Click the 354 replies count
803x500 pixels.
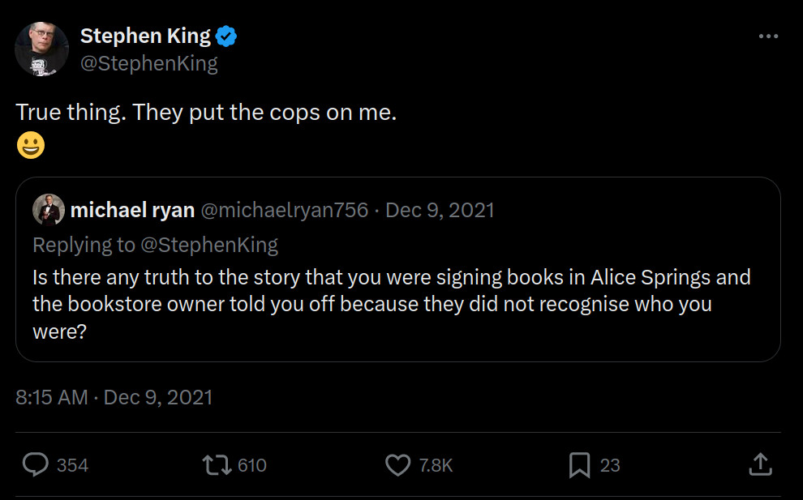click(x=73, y=465)
